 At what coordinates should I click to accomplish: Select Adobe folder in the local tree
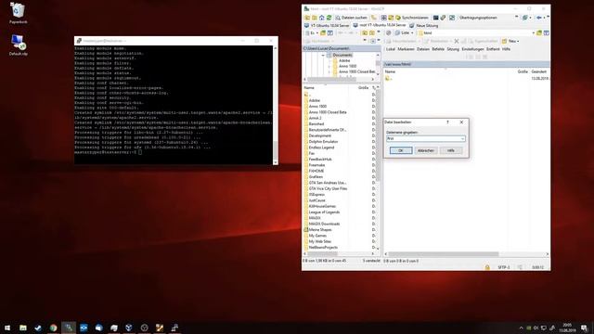(x=344, y=60)
